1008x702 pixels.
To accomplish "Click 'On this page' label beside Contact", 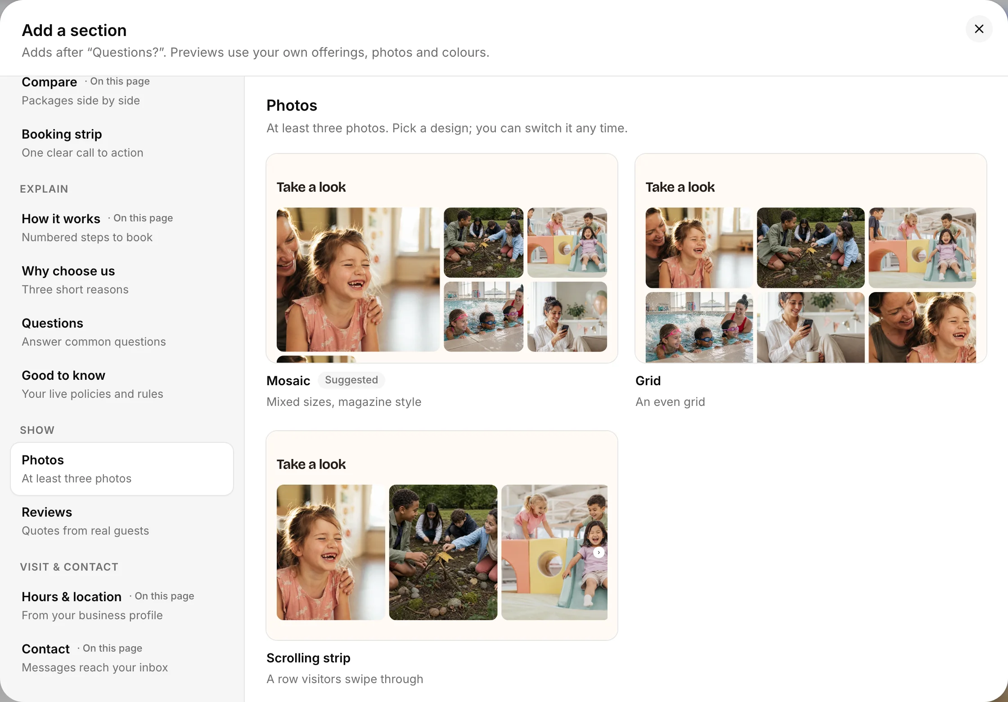I will (x=112, y=648).
